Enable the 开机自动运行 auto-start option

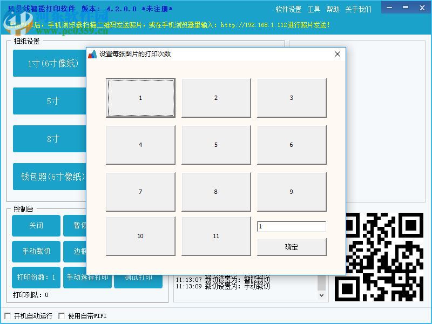point(8,316)
